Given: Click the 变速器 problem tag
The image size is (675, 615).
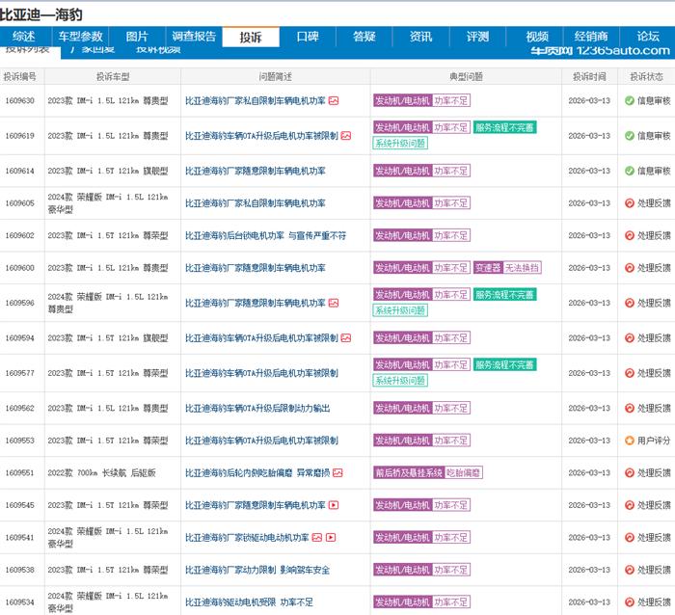Looking at the screenshot, I should [488, 268].
